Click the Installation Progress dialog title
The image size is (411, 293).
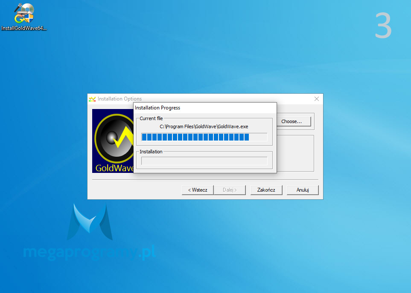157,108
